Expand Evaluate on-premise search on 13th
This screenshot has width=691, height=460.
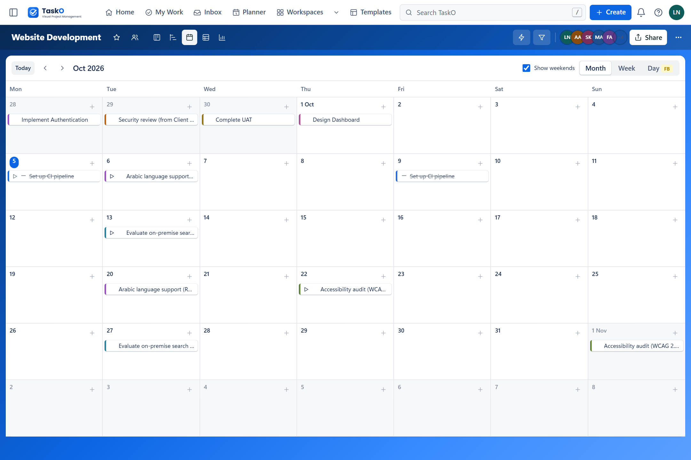coord(112,233)
